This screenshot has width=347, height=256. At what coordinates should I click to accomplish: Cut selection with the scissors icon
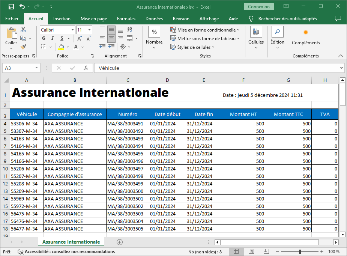[x=23, y=30]
